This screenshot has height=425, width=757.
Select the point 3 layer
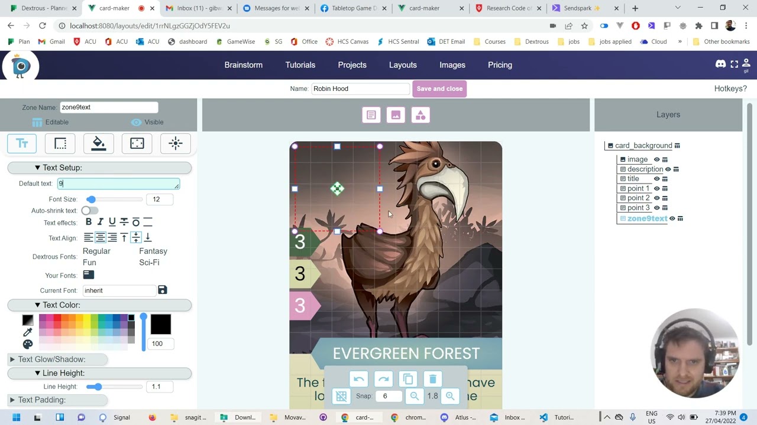point(638,208)
